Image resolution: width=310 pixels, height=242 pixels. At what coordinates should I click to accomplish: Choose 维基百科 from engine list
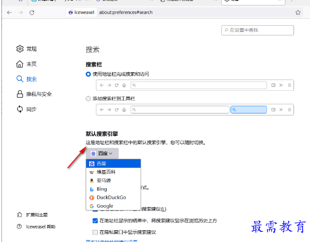(x=113, y=172)
